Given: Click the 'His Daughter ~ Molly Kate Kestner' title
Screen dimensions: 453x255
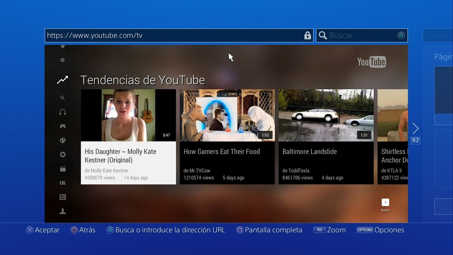Looking at the screenshot, I should [x=120, y=156].
